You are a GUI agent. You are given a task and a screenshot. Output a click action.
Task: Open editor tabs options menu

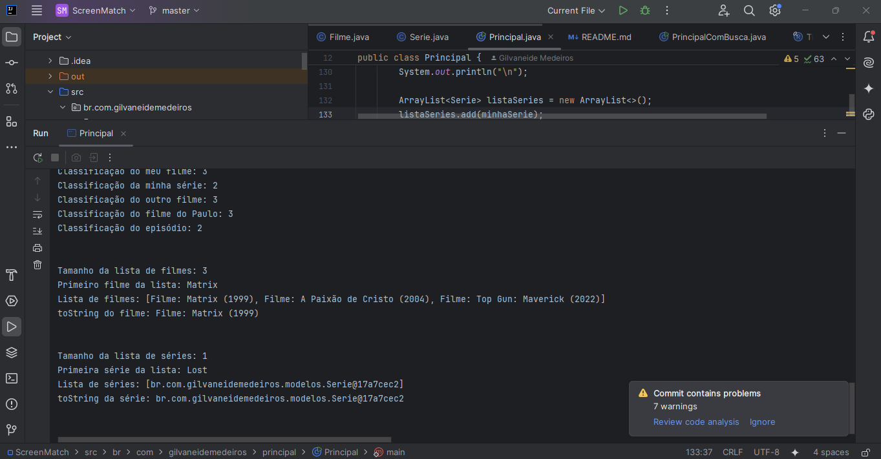click(842, 37)
